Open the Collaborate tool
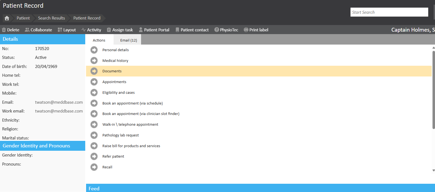Image resolution: width=435 pixels, height=192 pixels. [x=38, y=30]
